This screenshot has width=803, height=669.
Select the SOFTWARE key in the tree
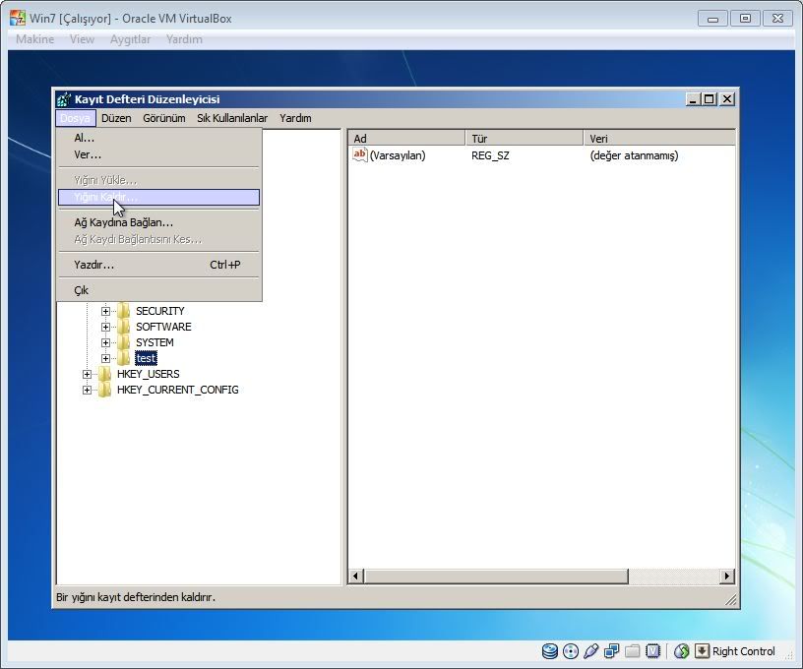tap(163, 327)
